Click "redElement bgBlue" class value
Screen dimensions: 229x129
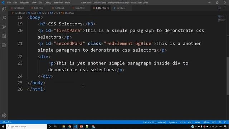(x=129, y=43)
